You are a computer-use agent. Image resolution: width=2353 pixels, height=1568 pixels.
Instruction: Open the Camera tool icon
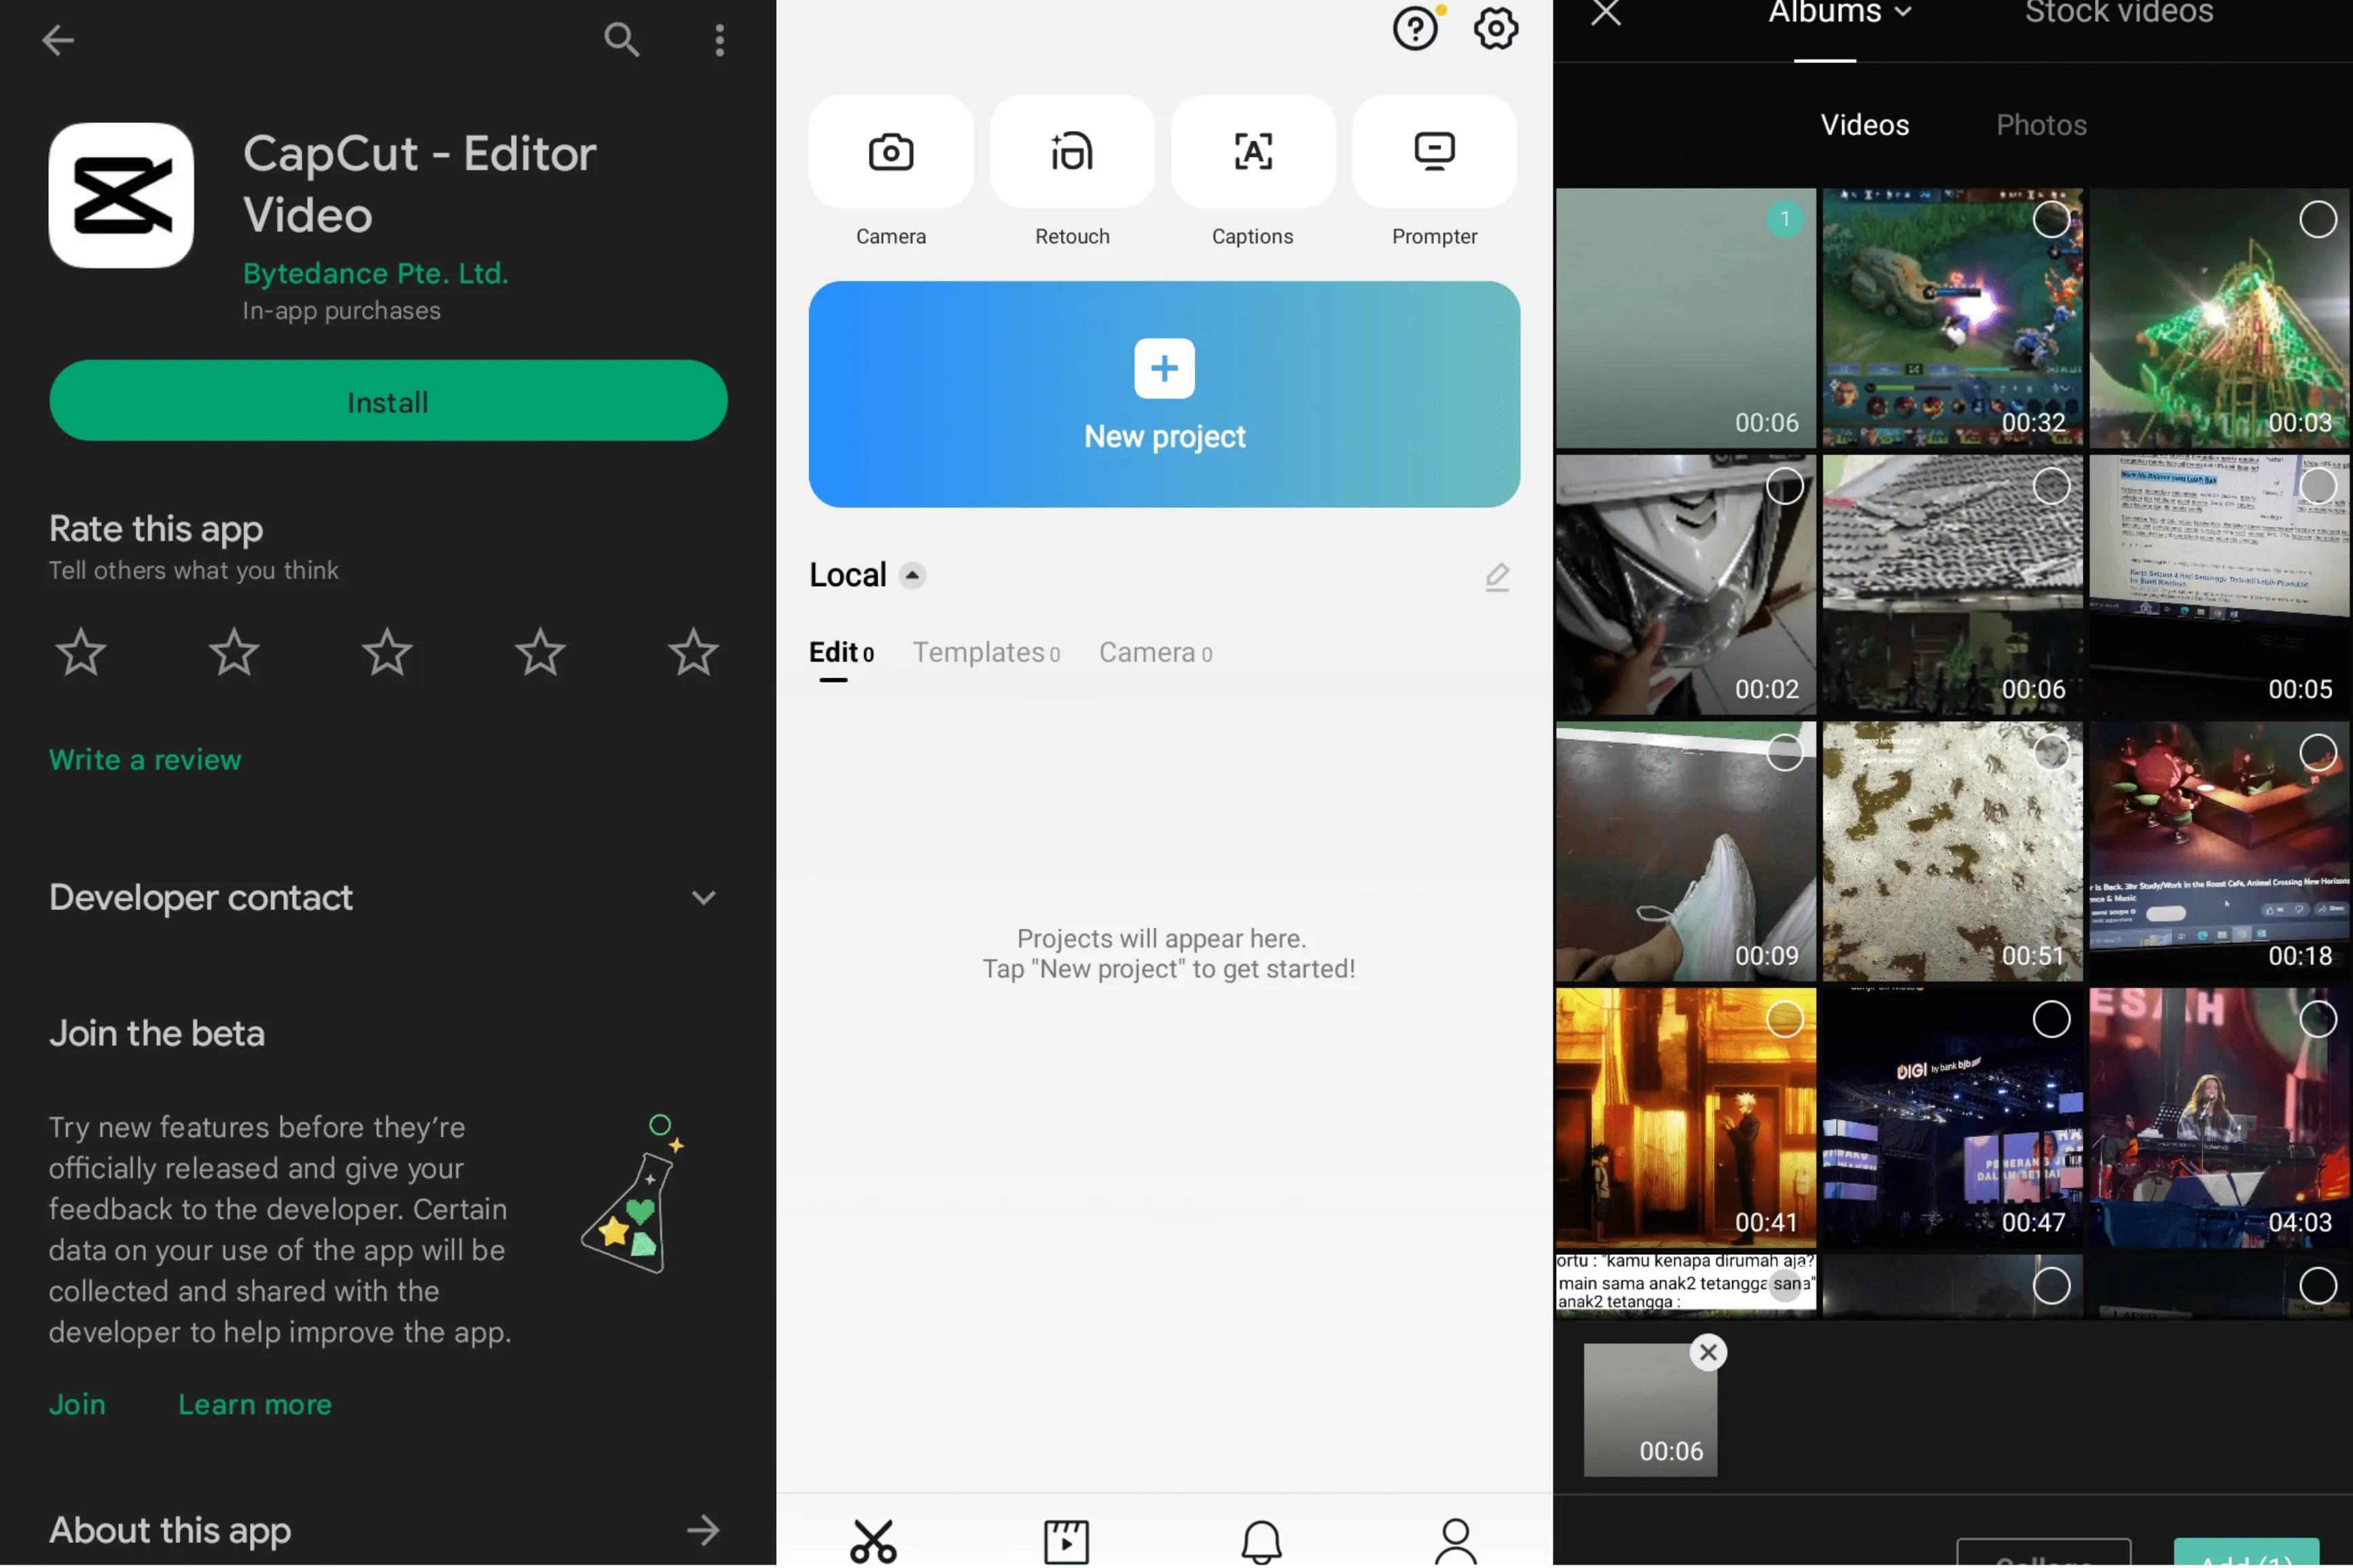[x=890, y=153]
